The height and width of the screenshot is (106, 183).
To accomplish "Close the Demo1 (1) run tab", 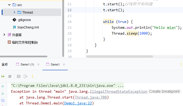I will pyautogui.click(x=38, y=64).
